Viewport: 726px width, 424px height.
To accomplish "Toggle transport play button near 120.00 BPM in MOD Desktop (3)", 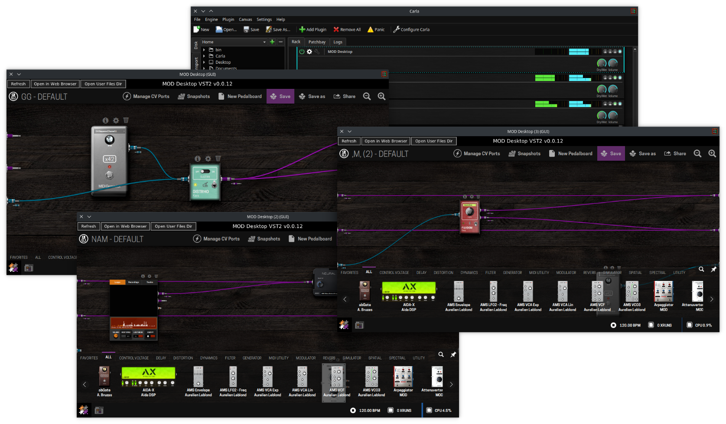I will coord(613,325).
